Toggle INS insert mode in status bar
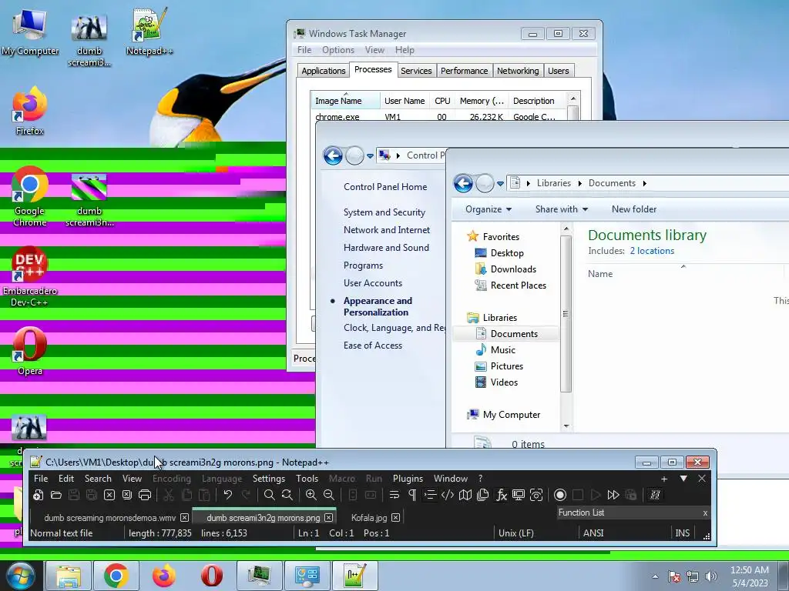The image size is (789, 591). point(683,533)
